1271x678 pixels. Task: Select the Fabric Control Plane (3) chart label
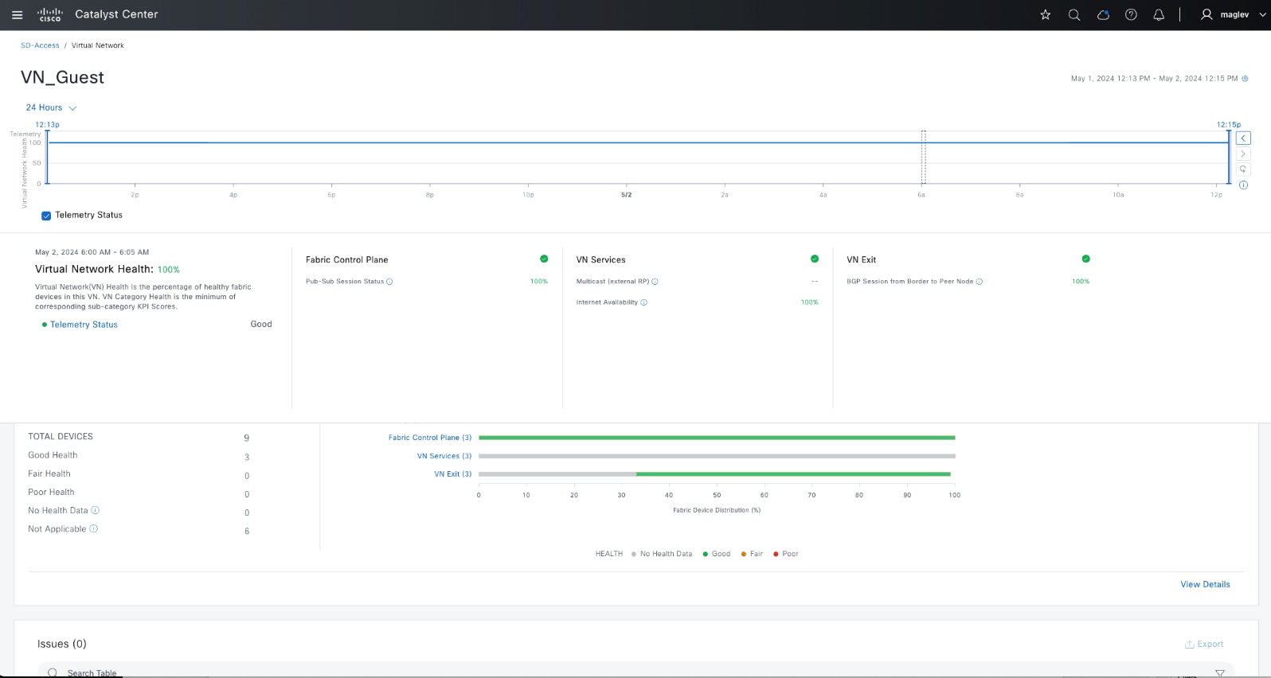pyautogui.click(x=430, y=438)
